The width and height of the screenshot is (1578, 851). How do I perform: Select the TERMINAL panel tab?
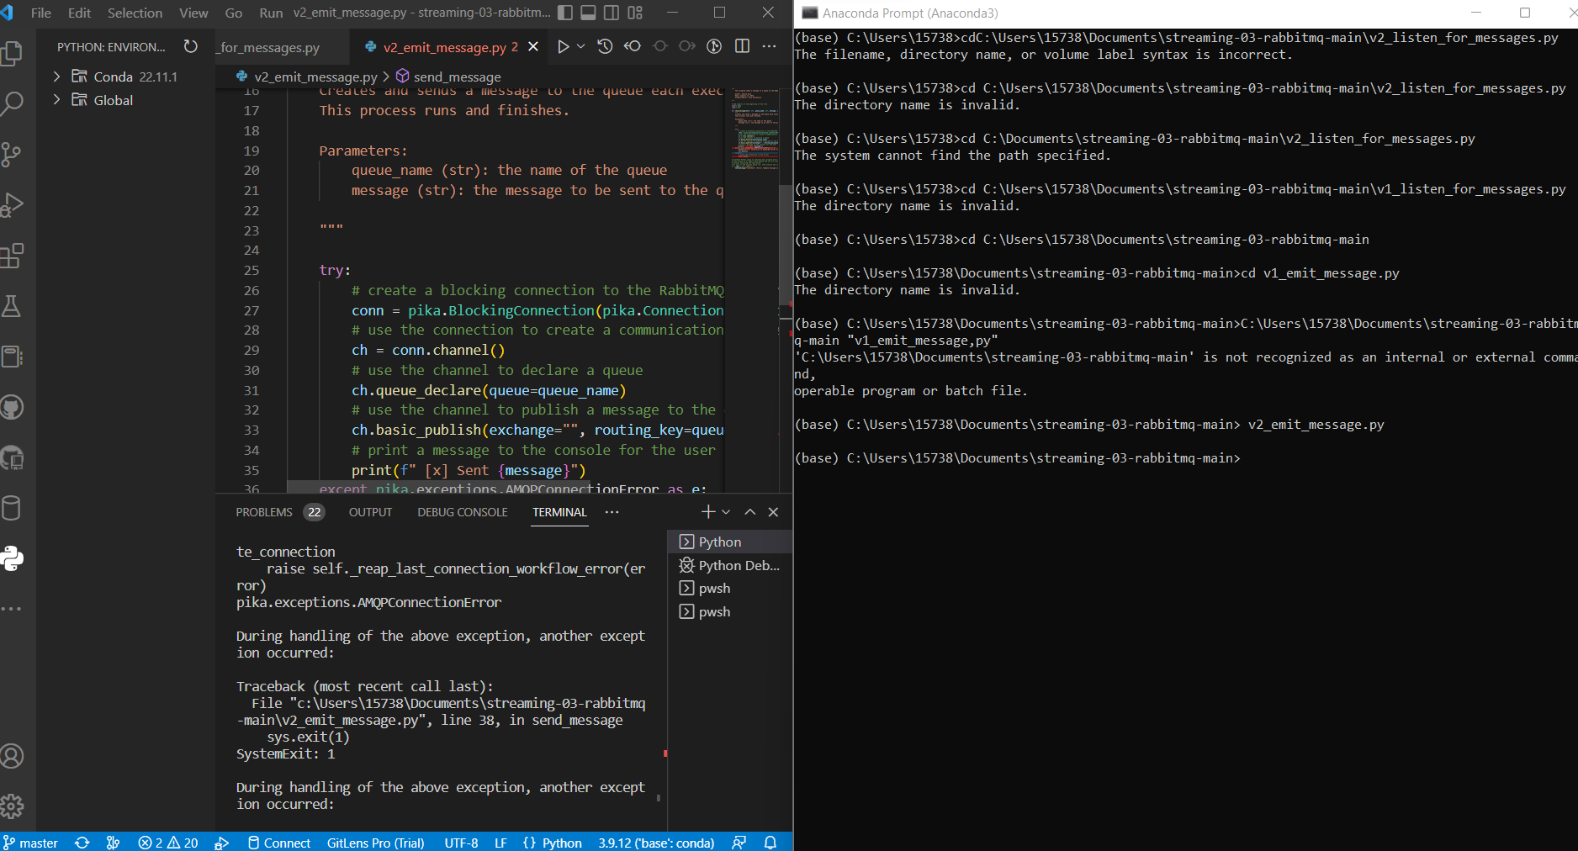[x=559, y=512]
